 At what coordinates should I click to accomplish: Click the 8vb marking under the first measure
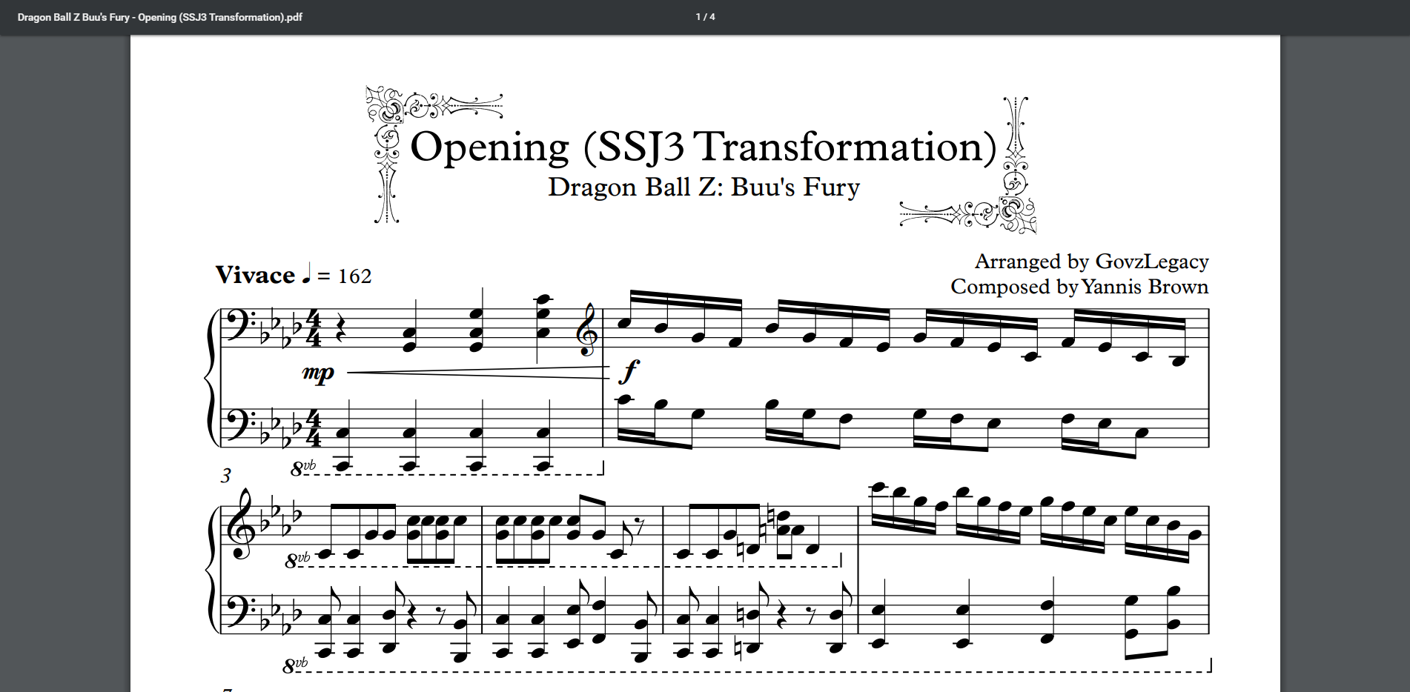302,468
